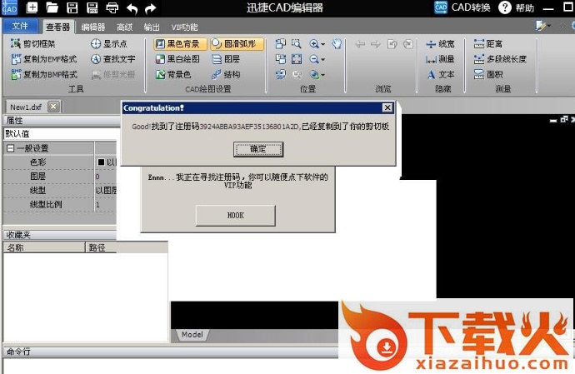Switch to the Model layout tab
Image resolution: width=575 pixels, height=374 pixels.
click(x=192, y=334)
